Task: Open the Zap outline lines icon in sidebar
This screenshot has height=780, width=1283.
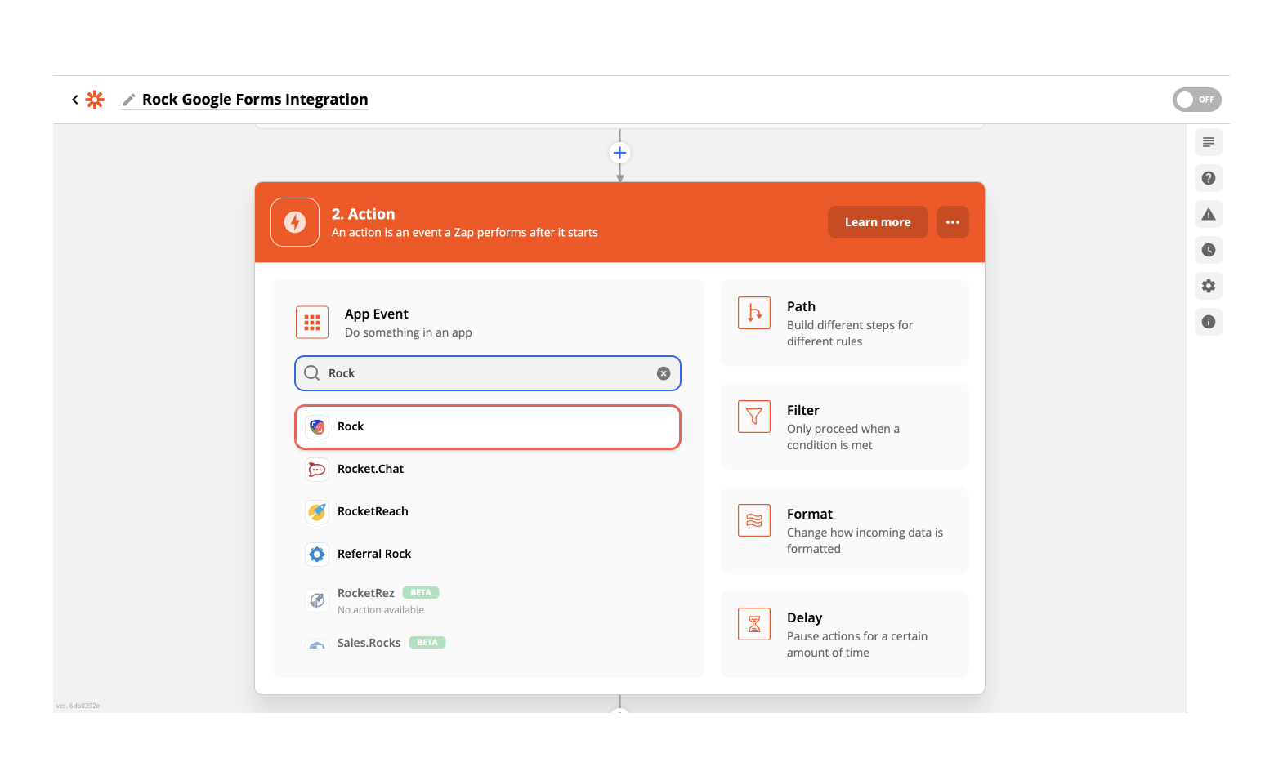Action: click(x=1209, y=142)
